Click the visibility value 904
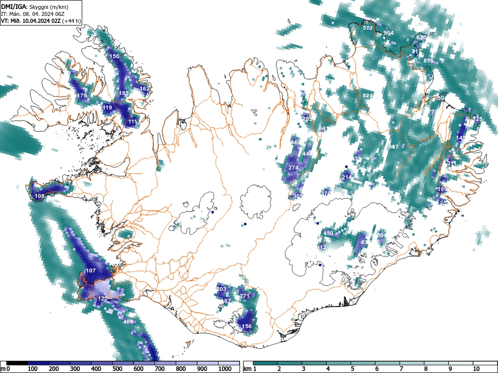The width and height of the screenshot is (498, 373). [x=388, y=33]
